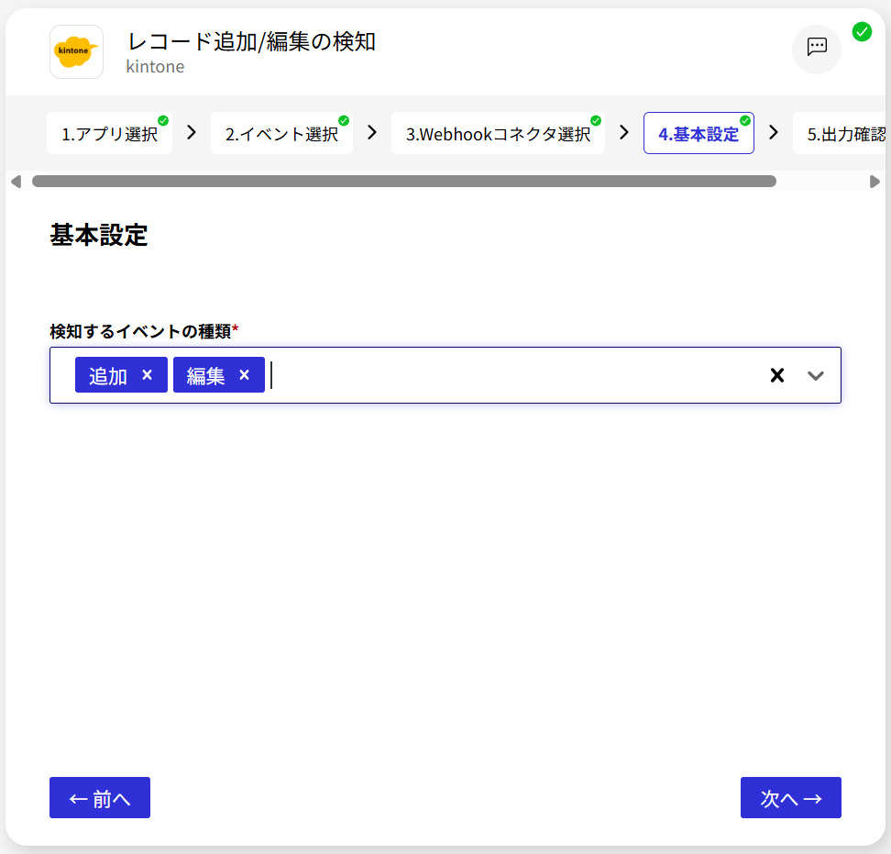Open the chat comment bubble icon
The image size is (891, 854).
(x=816, y=48)
